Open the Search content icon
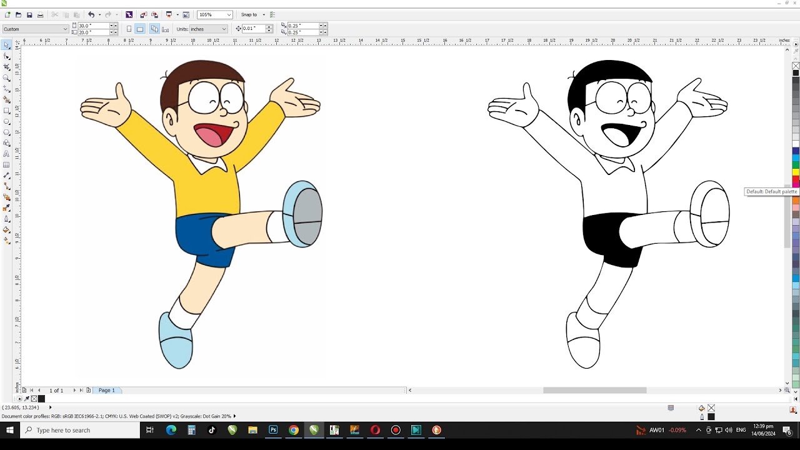 (x=129, y=14)
